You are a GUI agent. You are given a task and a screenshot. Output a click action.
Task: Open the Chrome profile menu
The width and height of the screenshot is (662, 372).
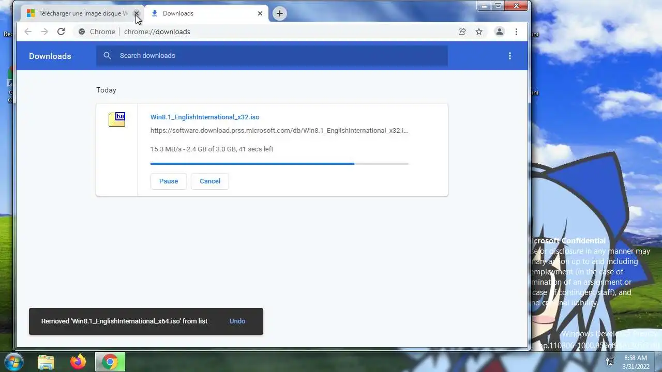[x=500, y=32]
